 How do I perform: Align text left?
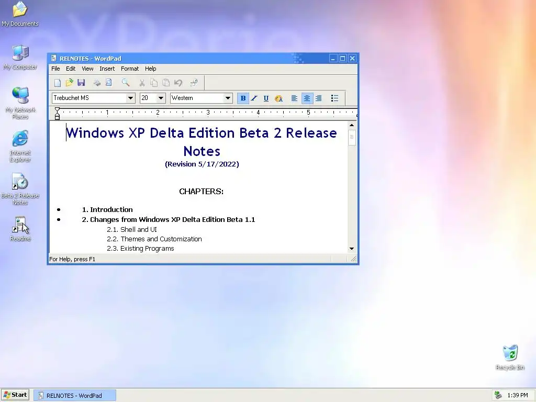pyautogui.click(x=294, y=98)
